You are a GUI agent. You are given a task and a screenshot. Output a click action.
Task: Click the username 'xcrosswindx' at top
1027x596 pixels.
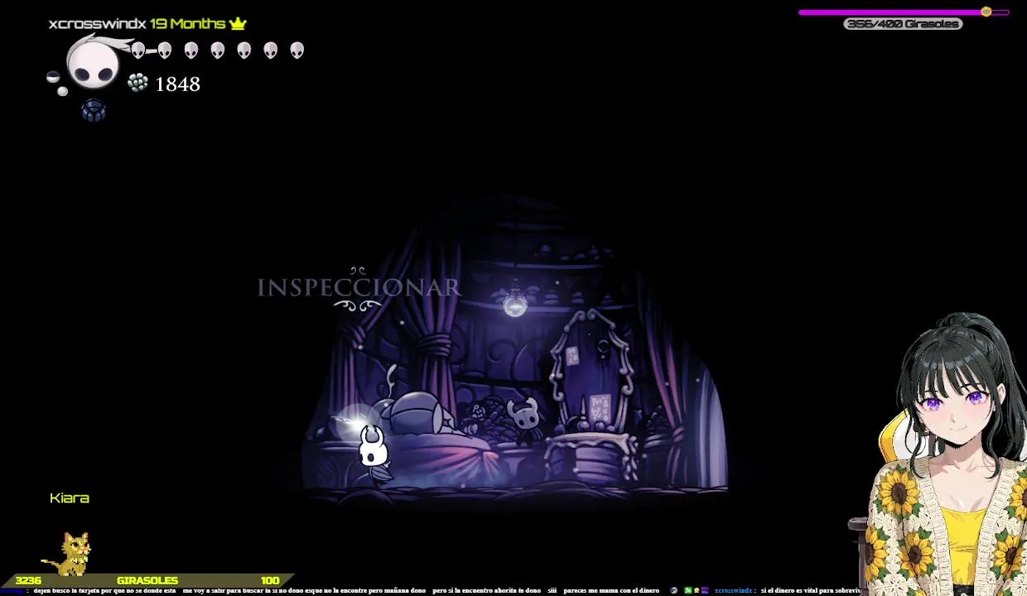click(97, 24)
